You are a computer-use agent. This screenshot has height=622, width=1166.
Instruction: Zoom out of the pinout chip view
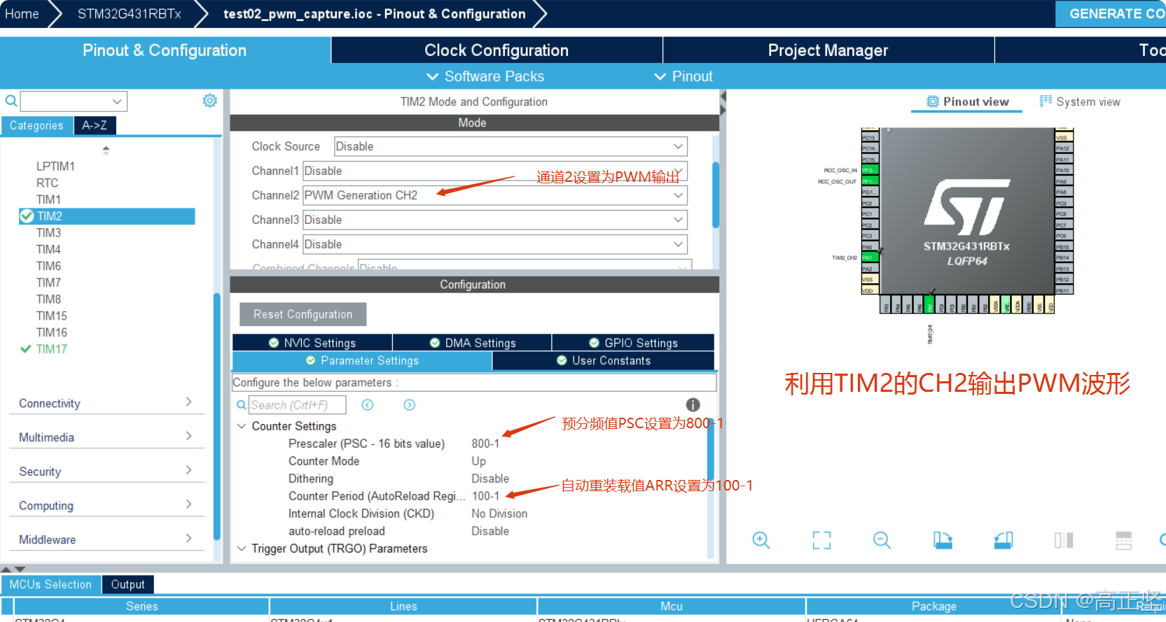pos(882,540)
